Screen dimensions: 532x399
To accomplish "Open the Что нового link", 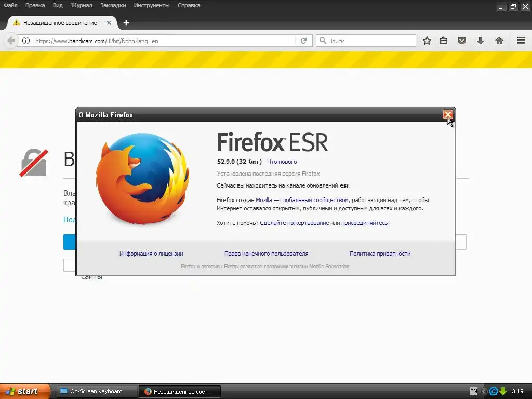I will point(282,162).
